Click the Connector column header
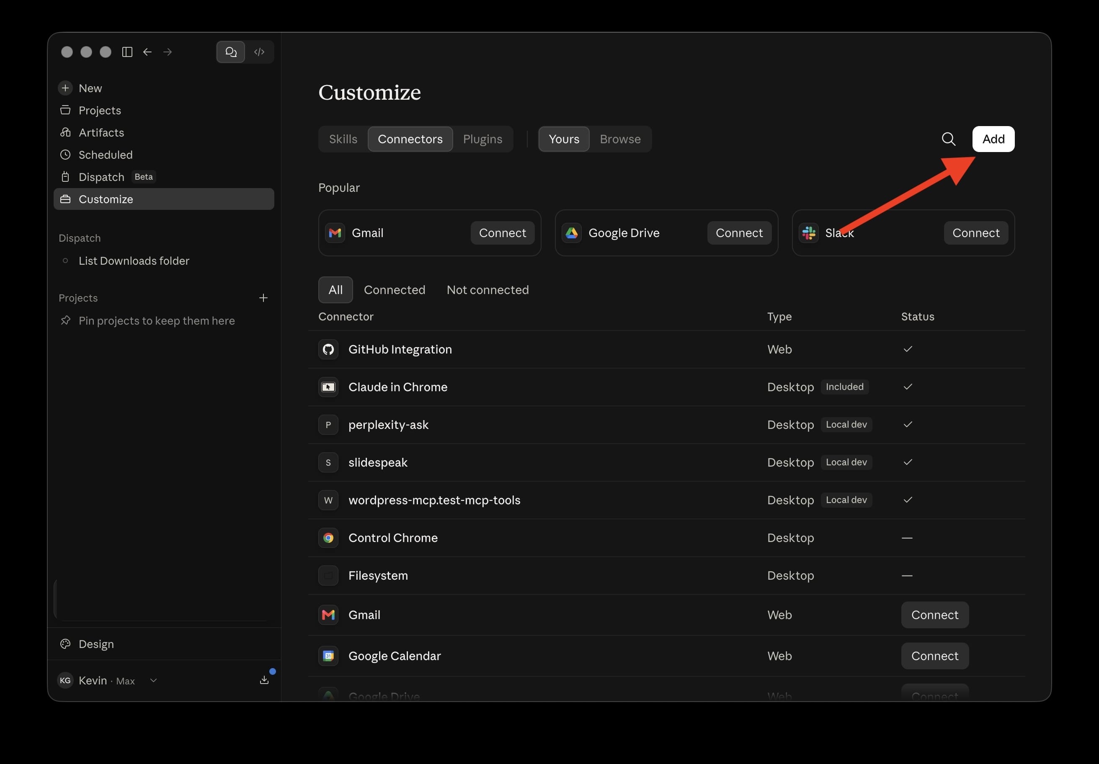The image size is (1099, 764). pyautogui.click(x=346, y=317)
